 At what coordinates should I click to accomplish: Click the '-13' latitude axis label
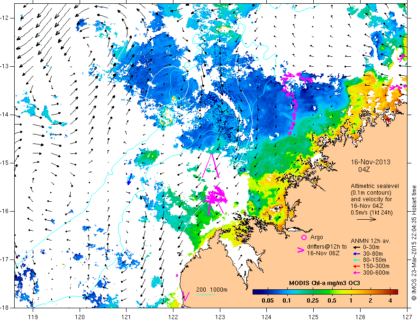point(5,66)
